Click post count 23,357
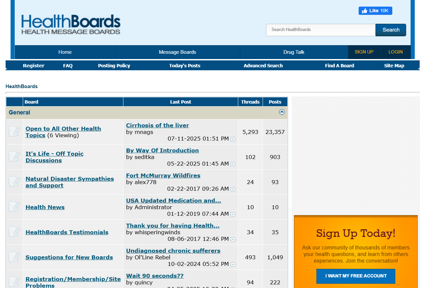The height and width of the screenshot is (288, 421). tap(275, 132)
